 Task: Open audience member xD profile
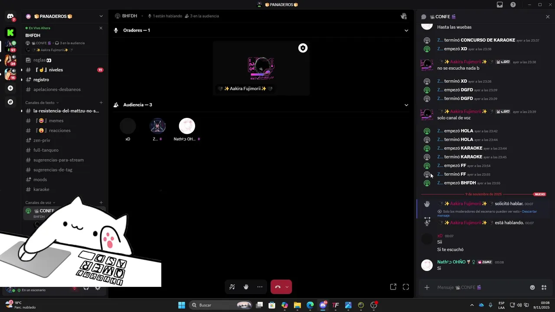tap(127, 126)
